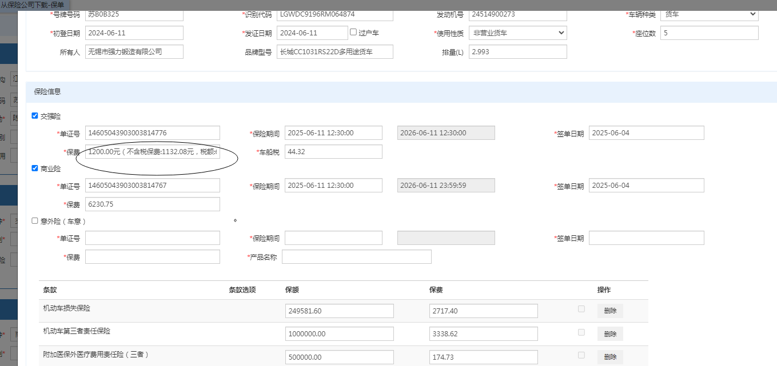This screenshot has width=777, height=366.
Task: Click the 发动机号 field 24514900273
Action: click(518, 14)
